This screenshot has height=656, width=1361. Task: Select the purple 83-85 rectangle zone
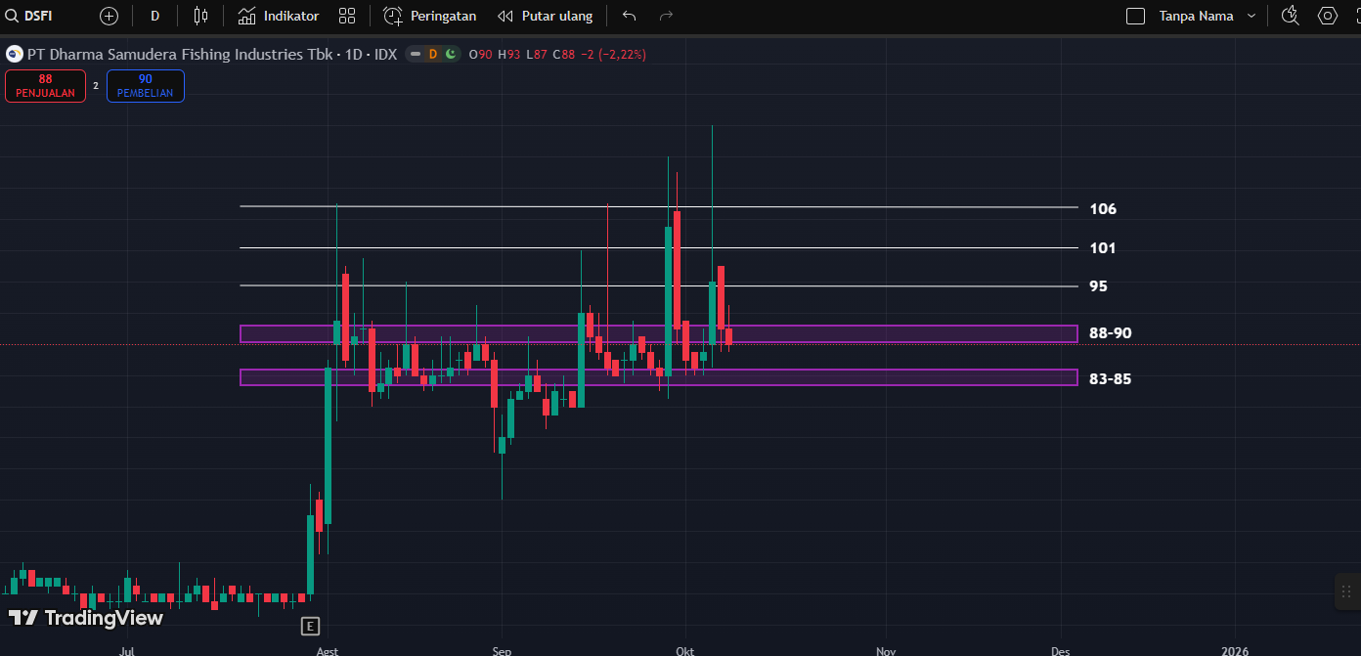658,377
